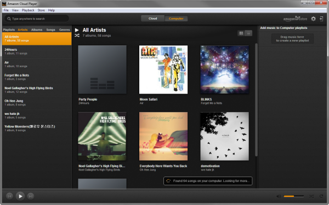The image size is (329, 205).
Task: Switch to Cloud library
Action: point(153,19)
